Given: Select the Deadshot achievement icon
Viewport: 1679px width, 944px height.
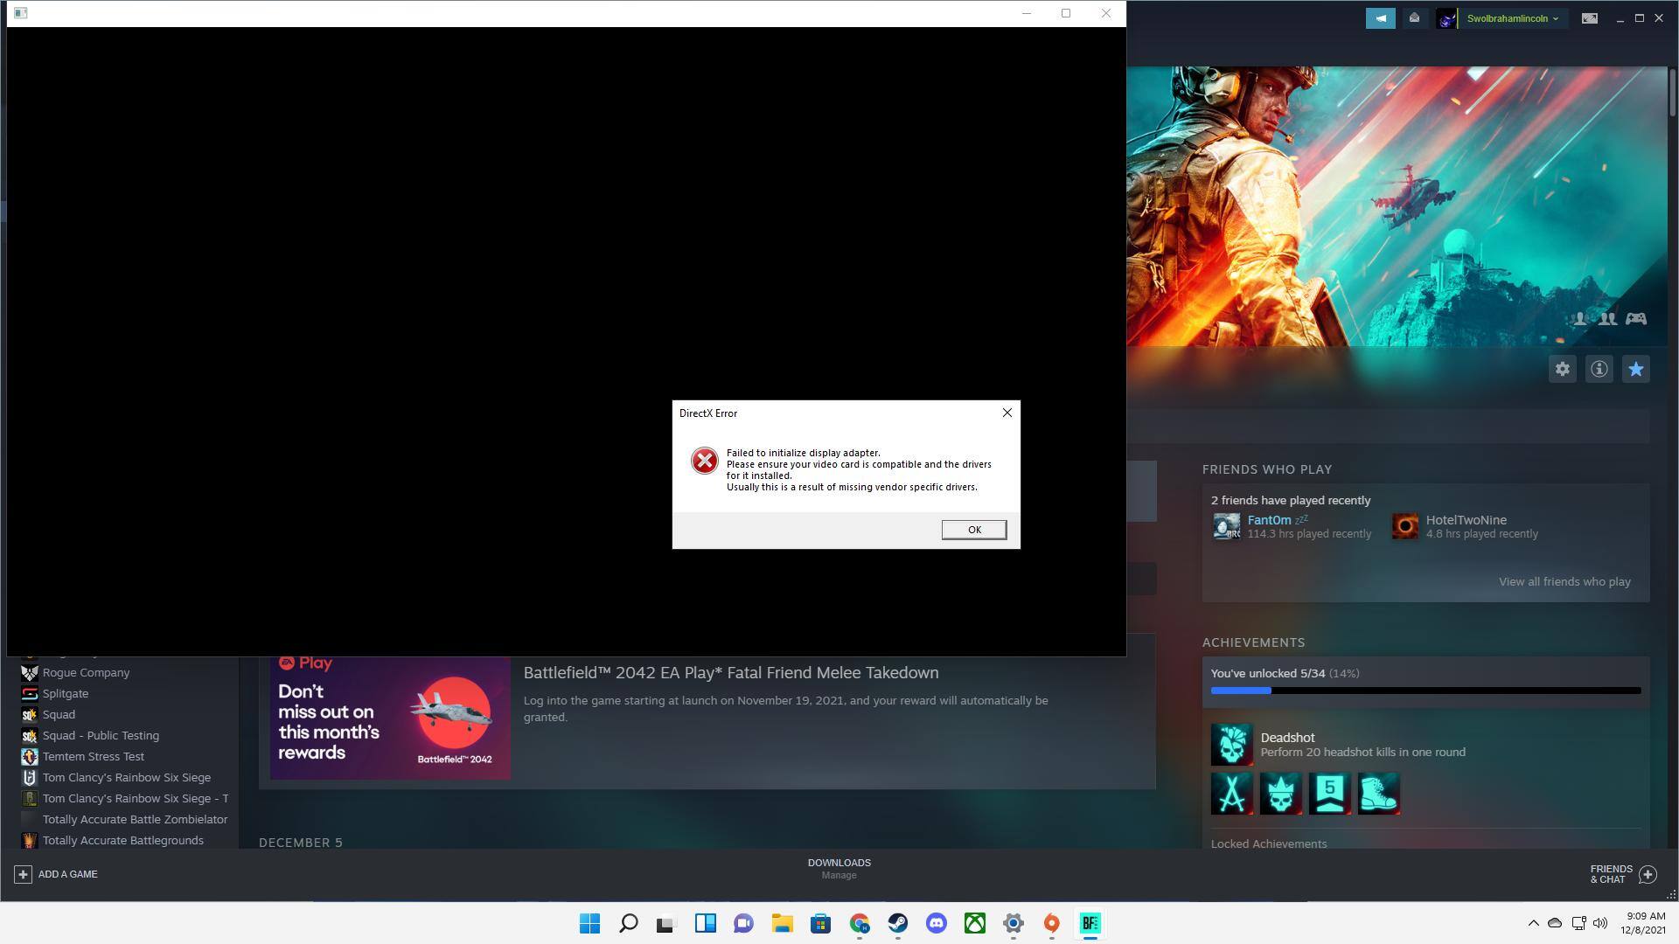Looking at the screenshot, I should pyautogui.click(x=1231, y=745).
